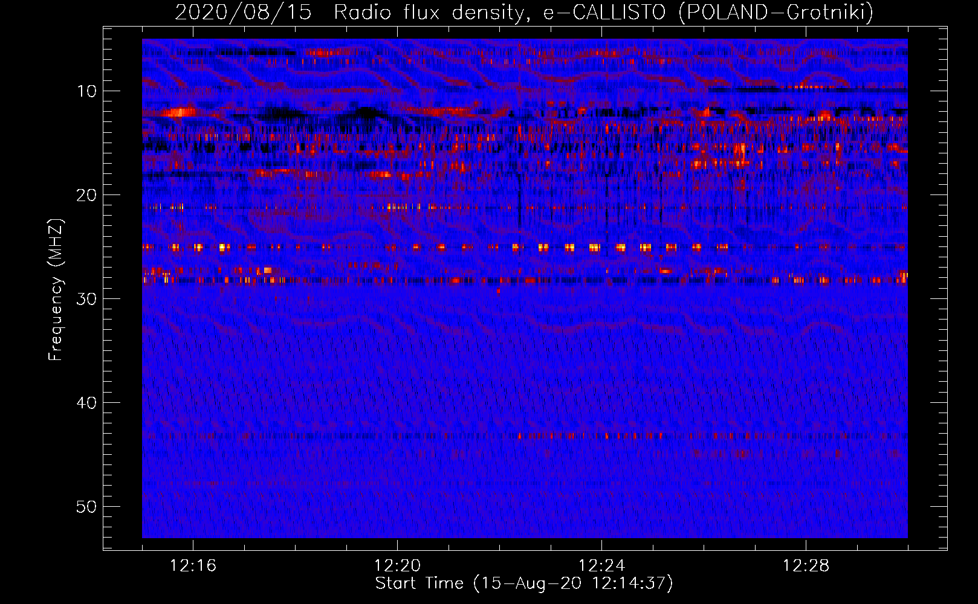
Task: Click the 30 MHz frequency tick label
Action: (86, 299)
